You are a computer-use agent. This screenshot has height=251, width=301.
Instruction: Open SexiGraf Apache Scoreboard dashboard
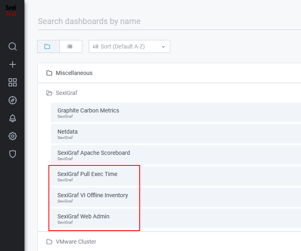click(x=176, y=155)
